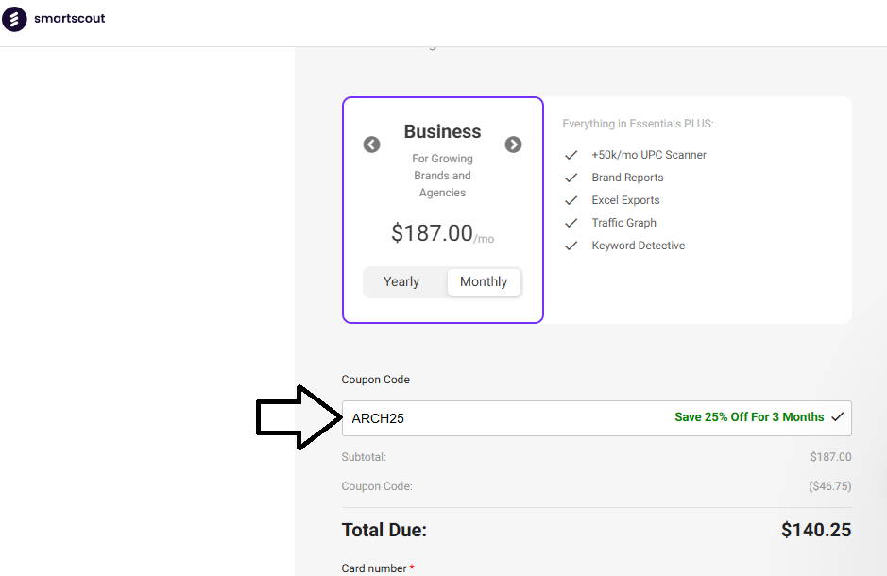887x576 pixels.
Task: Click the ($46.75) coupon discount amount
Action: tap(830, 486)
